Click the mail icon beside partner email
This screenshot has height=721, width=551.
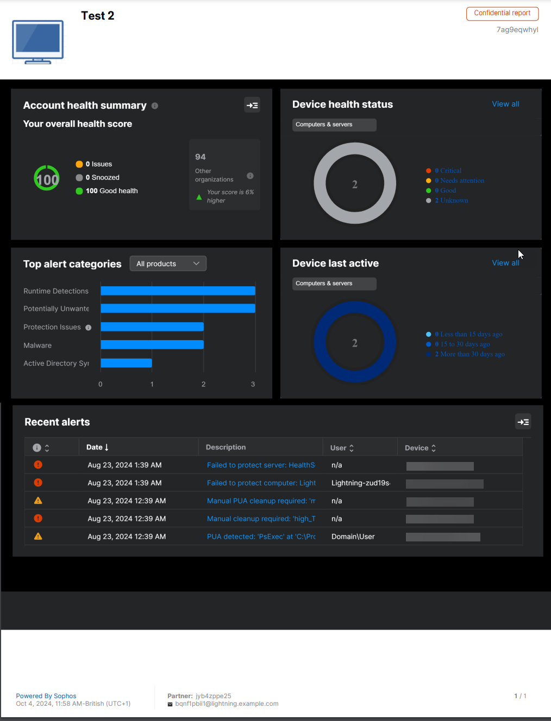[x=170, y=704]
